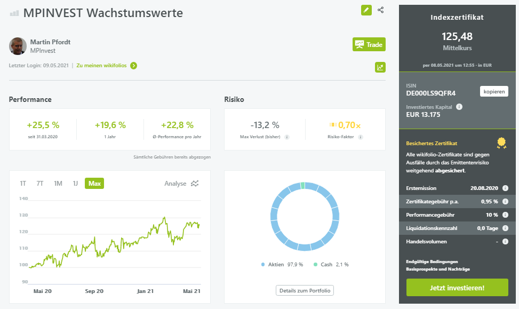Click the +19,6 % one-year value
This screenshot has width=519, height=309.
110,125
